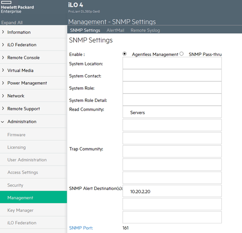The width and height of the screenshot is (242, 233).
Task: Click Expand All in the sidebar
Action: pos(12,22)
